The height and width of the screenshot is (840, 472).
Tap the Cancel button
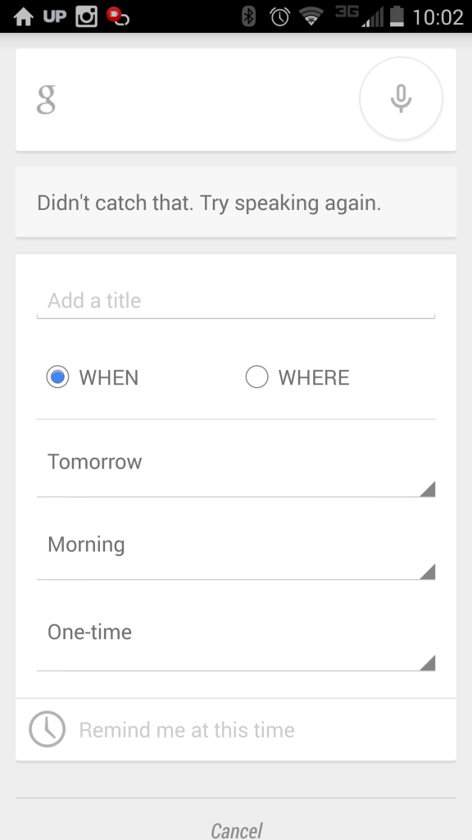pyautogui.click(x=236, y=830)
